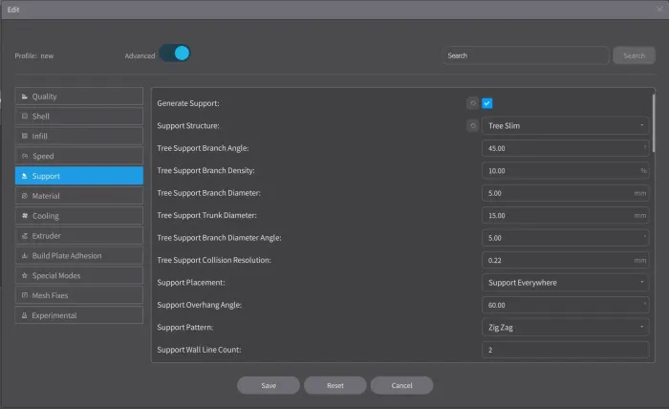Screen dimensions: 669x409
Task: Click the Tree Support Branch Density field
Action: tap(566, 171)
